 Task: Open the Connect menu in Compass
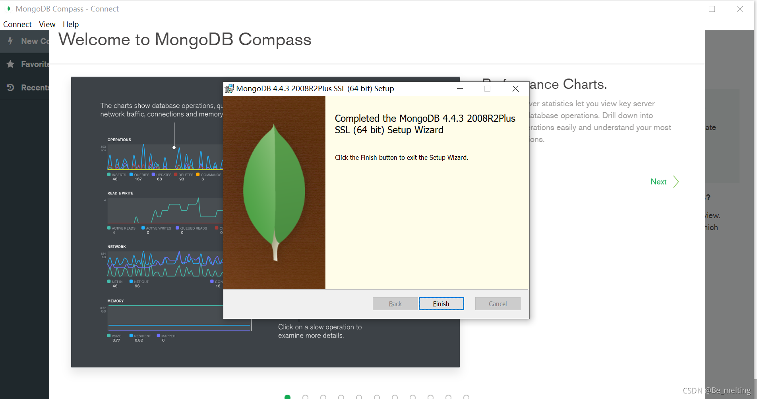pos(17,24)
